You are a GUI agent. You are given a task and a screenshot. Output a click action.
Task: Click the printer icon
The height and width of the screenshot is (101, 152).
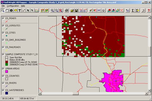point(66,10)
